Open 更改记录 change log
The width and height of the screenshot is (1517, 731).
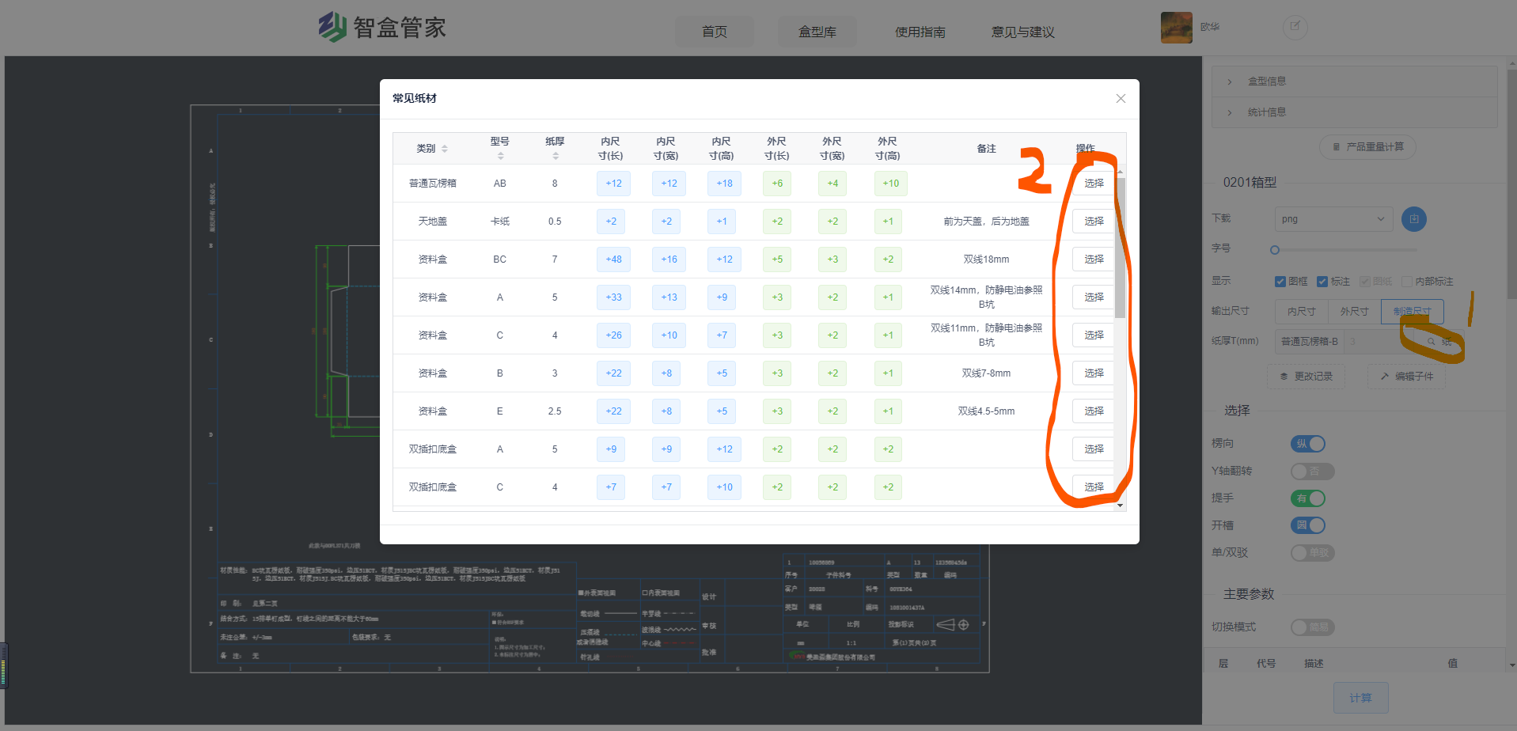point(1307,377)
